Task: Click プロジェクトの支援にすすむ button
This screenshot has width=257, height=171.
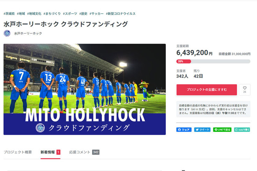Action: point(206,90)
